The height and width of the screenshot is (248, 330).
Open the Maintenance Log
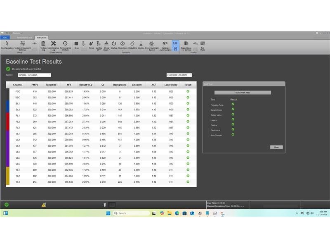(53, 45)
